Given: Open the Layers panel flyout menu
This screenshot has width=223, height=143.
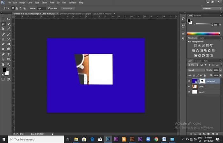Looking at the screenshot, I should click(221, 61).
